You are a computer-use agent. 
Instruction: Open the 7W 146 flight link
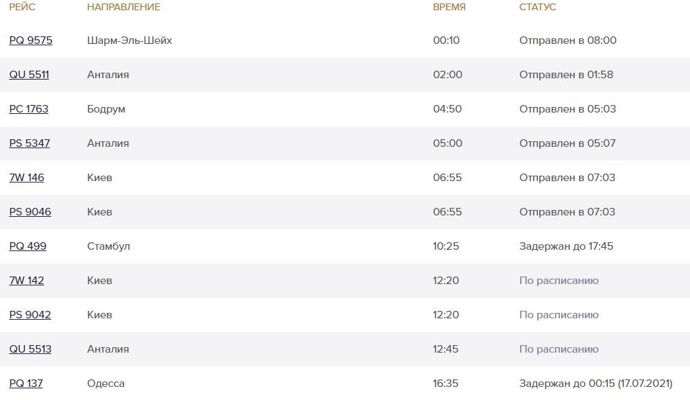27,178
